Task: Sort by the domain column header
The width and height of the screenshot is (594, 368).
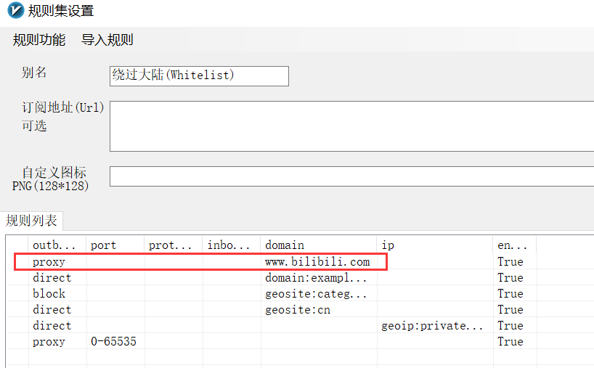Action: pyautogui.click(x=319, y=245)
